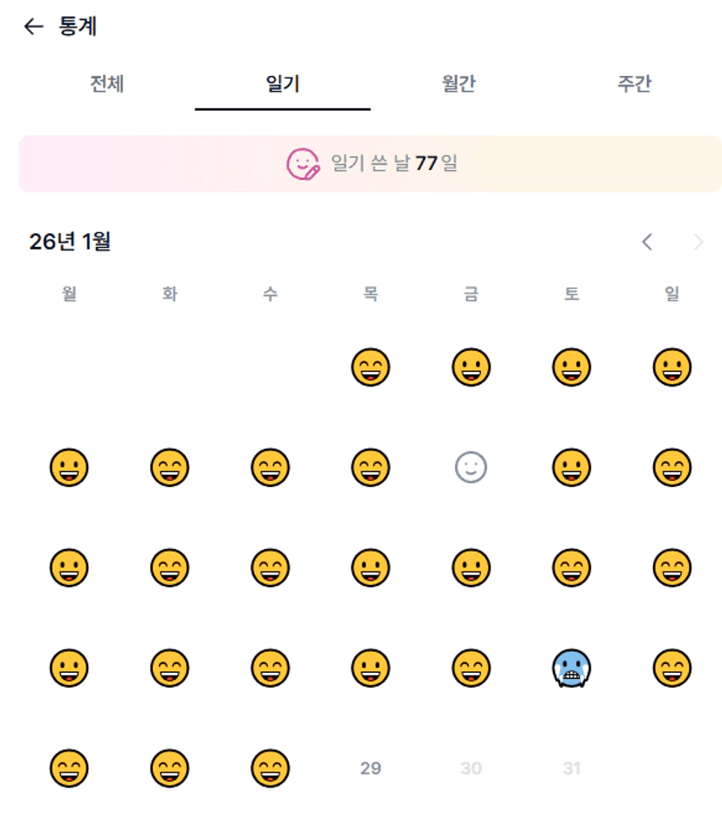Go to previous month with left chevron
Screen dimensions: 722x817
647,242
